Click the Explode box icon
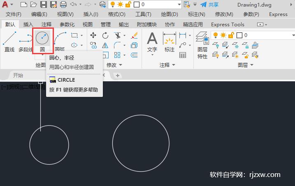The height and width of the screenshot is (186, 295). [134, 45]
